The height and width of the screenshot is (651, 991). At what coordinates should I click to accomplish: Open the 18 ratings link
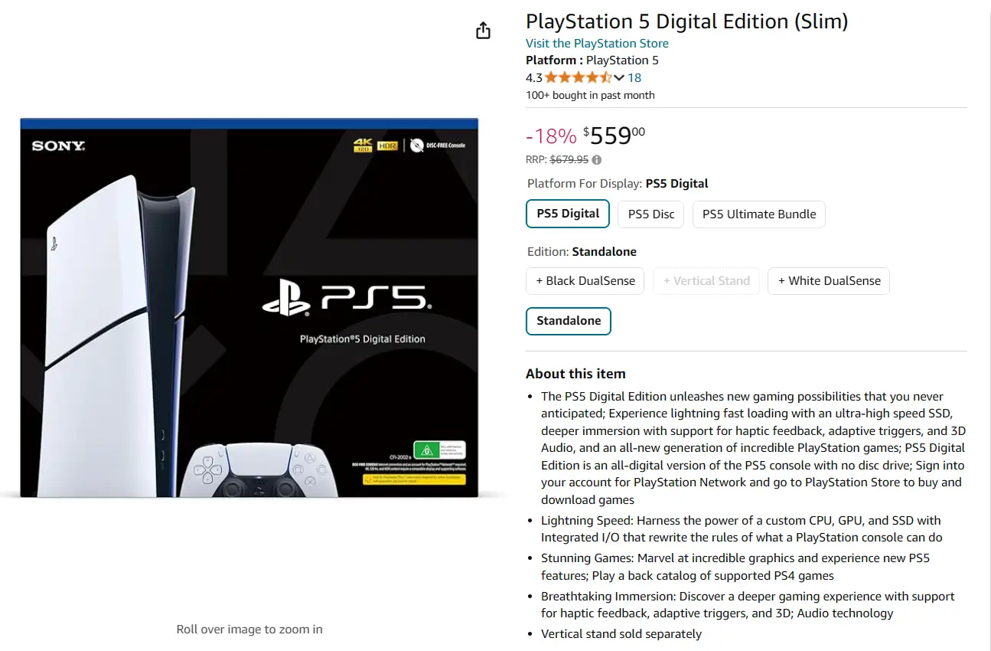(634, 77)
